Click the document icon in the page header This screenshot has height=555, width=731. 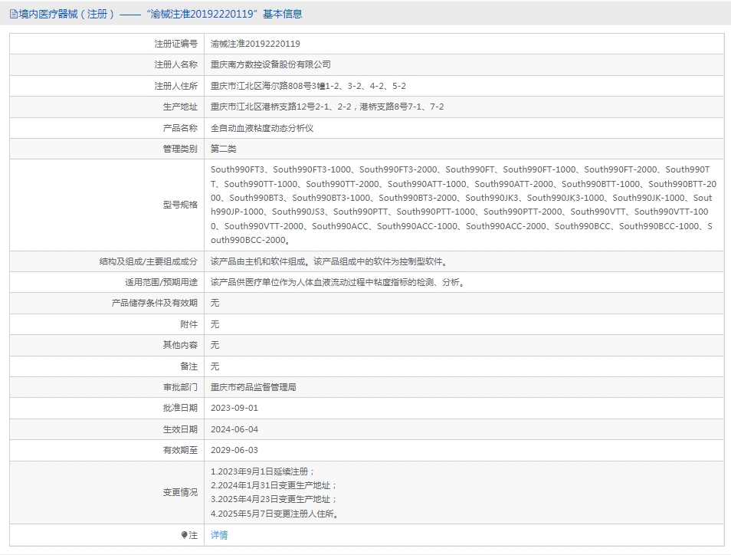[x=14, y=15]
